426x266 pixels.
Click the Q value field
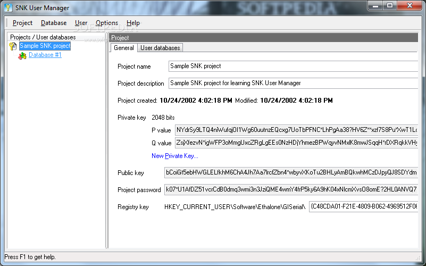click(296, 143)
